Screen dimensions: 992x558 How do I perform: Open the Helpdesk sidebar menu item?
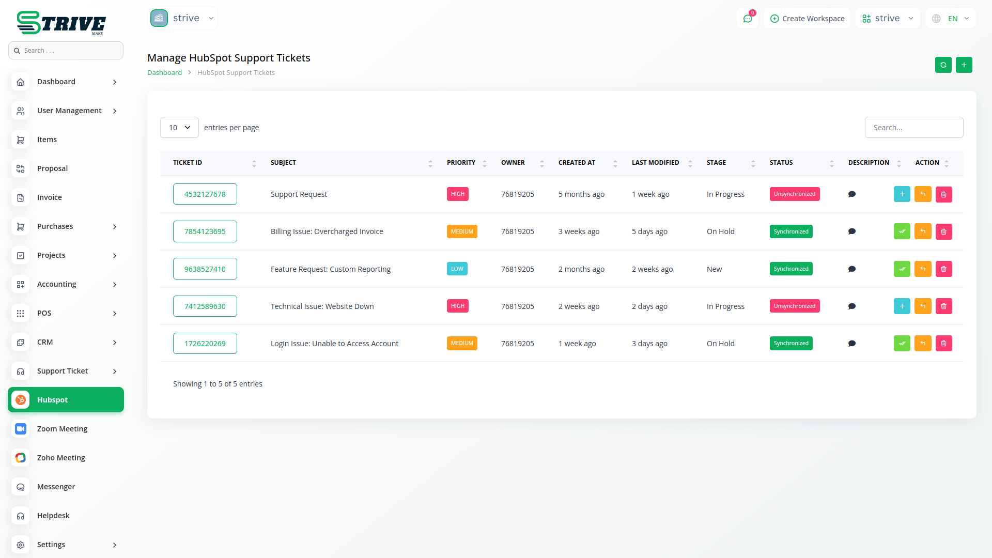click(x=53, y=516)
